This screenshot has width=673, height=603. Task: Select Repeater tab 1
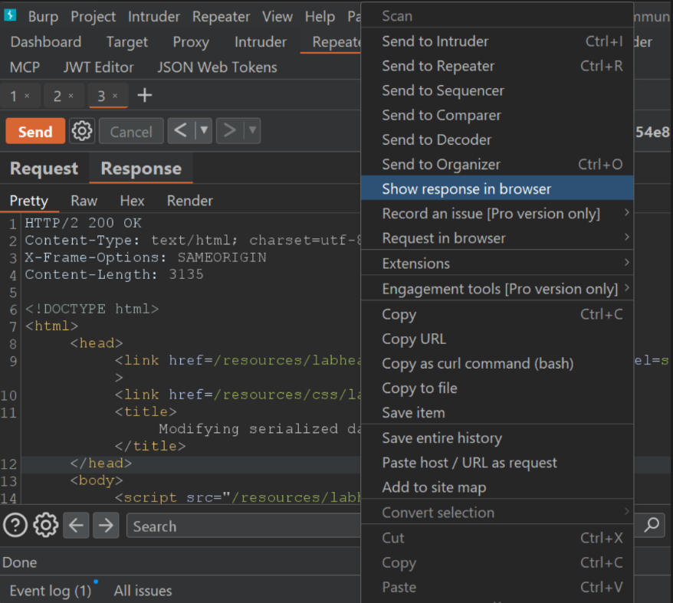14,96
